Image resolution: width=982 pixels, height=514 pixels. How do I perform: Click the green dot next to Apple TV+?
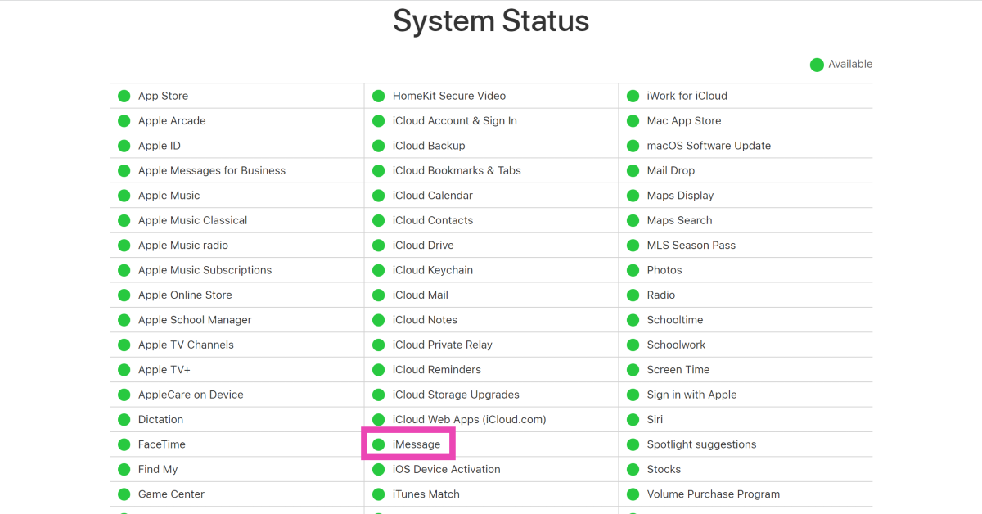click(124, 370)
